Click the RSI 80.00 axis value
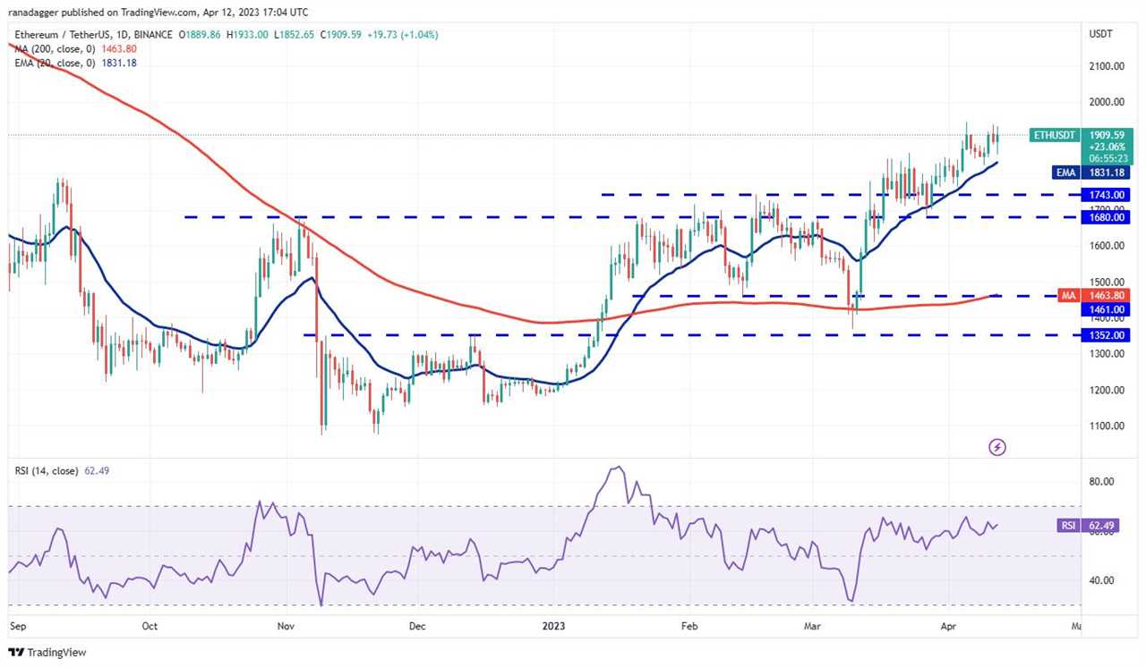Image resolution: width=1146 pixels, height=667 pixels. tap(1101, 481)
